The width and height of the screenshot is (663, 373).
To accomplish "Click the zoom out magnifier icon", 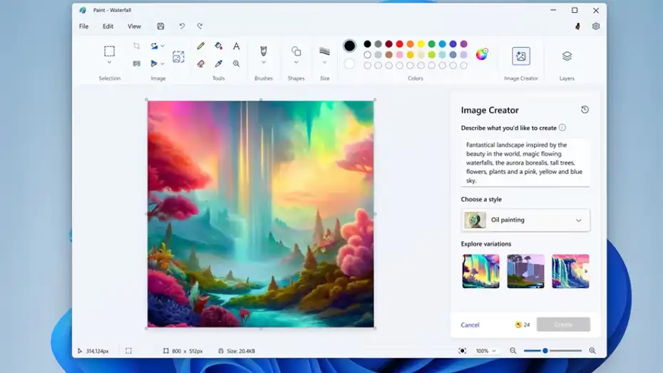I will (x=513, y=351).
